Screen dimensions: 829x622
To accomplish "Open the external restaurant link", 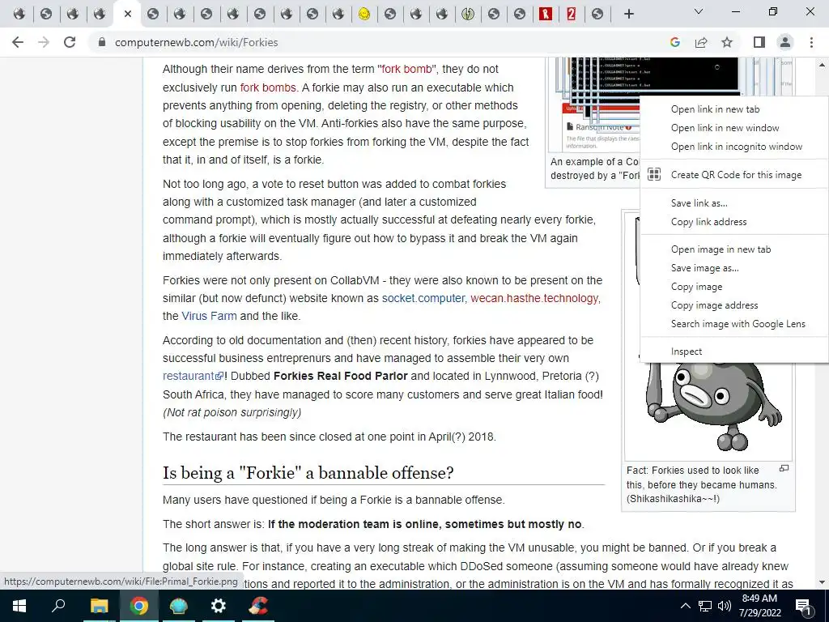I will click(x=193, y=376).
